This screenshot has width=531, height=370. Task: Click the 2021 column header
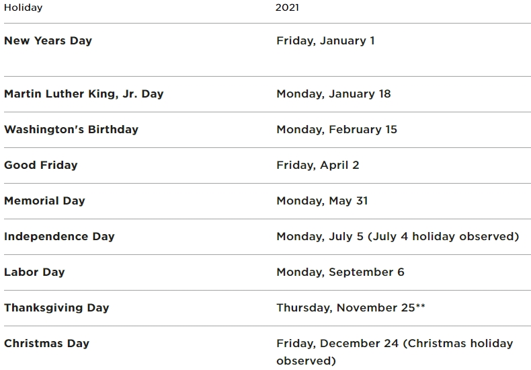pyautogui.click(x=287, y=8)
